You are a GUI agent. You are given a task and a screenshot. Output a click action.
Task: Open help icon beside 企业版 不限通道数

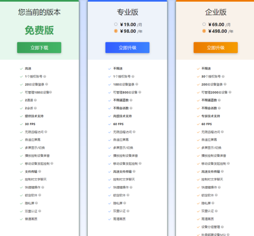pos(219,100)
